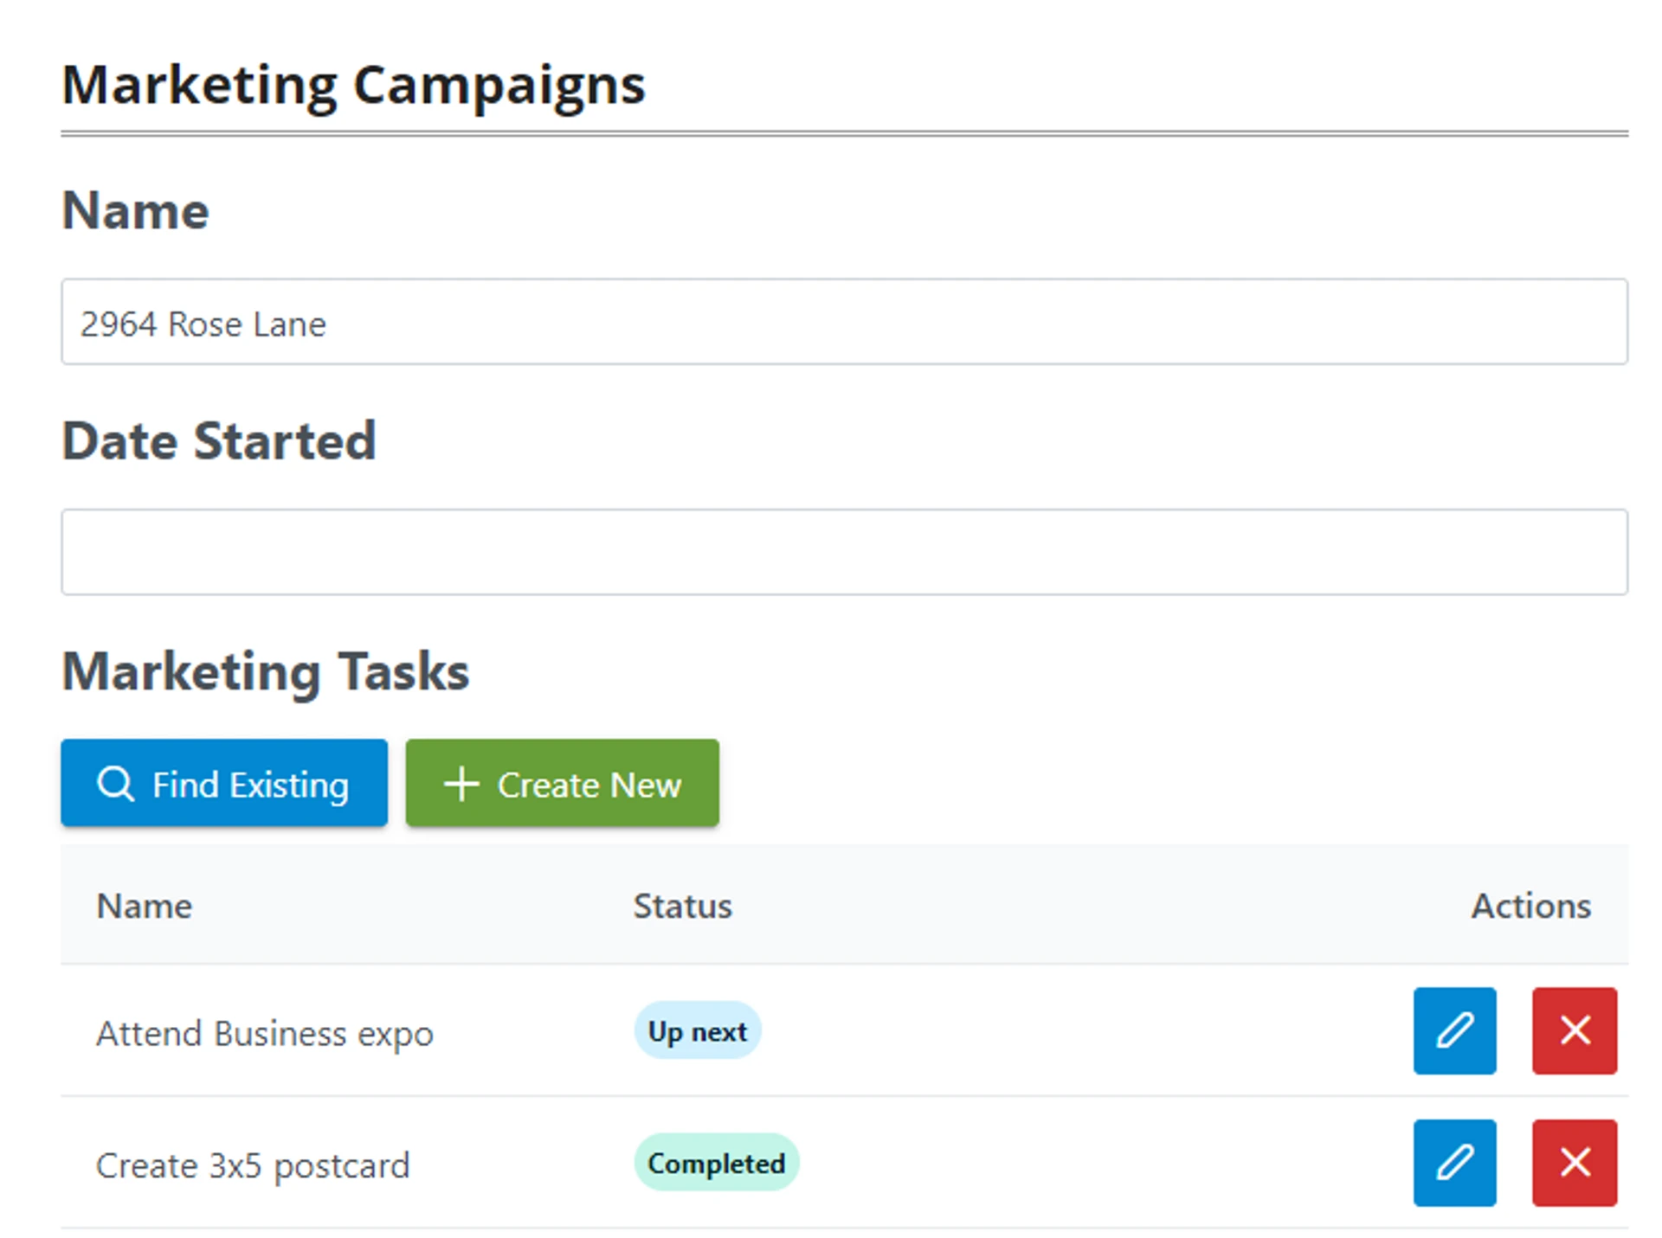Edit the Attend Business expo task
Screen dimensions: 1662x1238
point(1453,1030)
